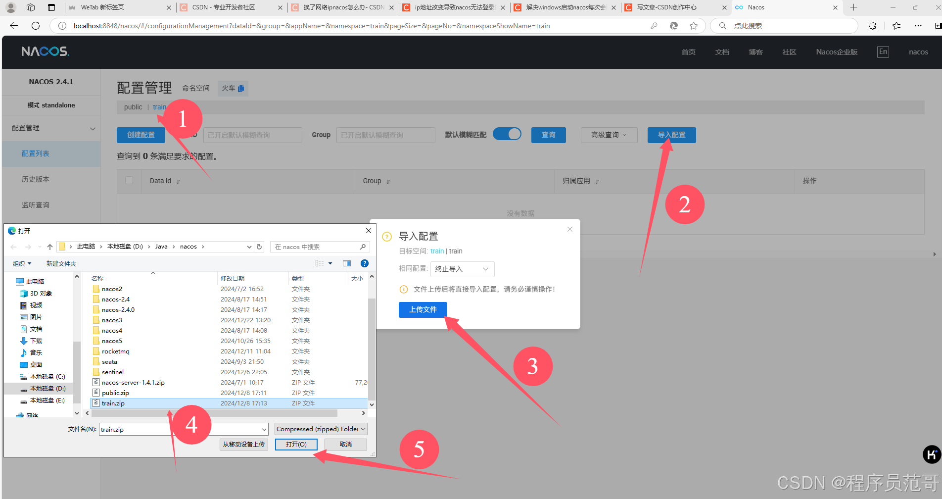Sort table by Data Id arrows

point(178,182)
